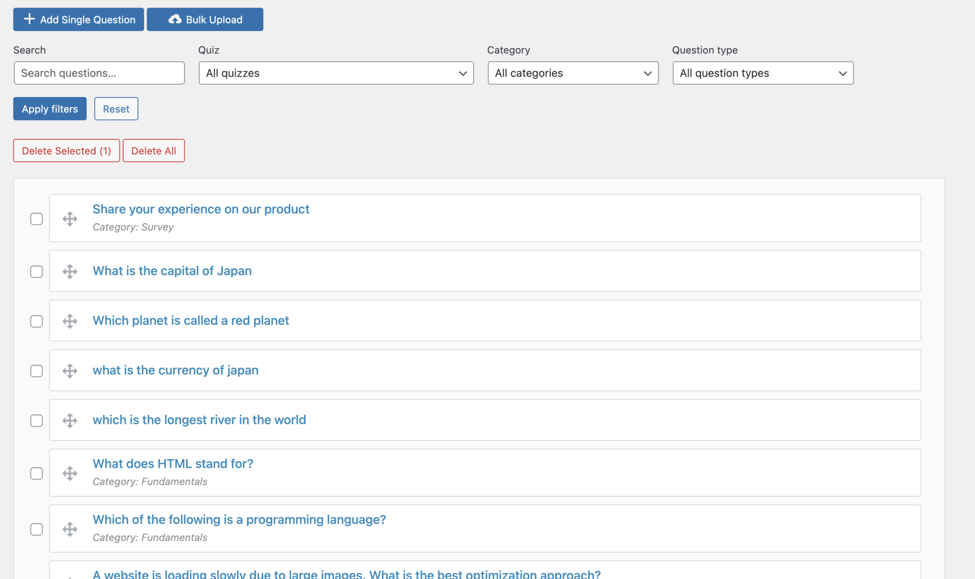Click drag handle beside 'What does HTML stand for?'
This screenshot has width=975, height=579.
(70, 473)
